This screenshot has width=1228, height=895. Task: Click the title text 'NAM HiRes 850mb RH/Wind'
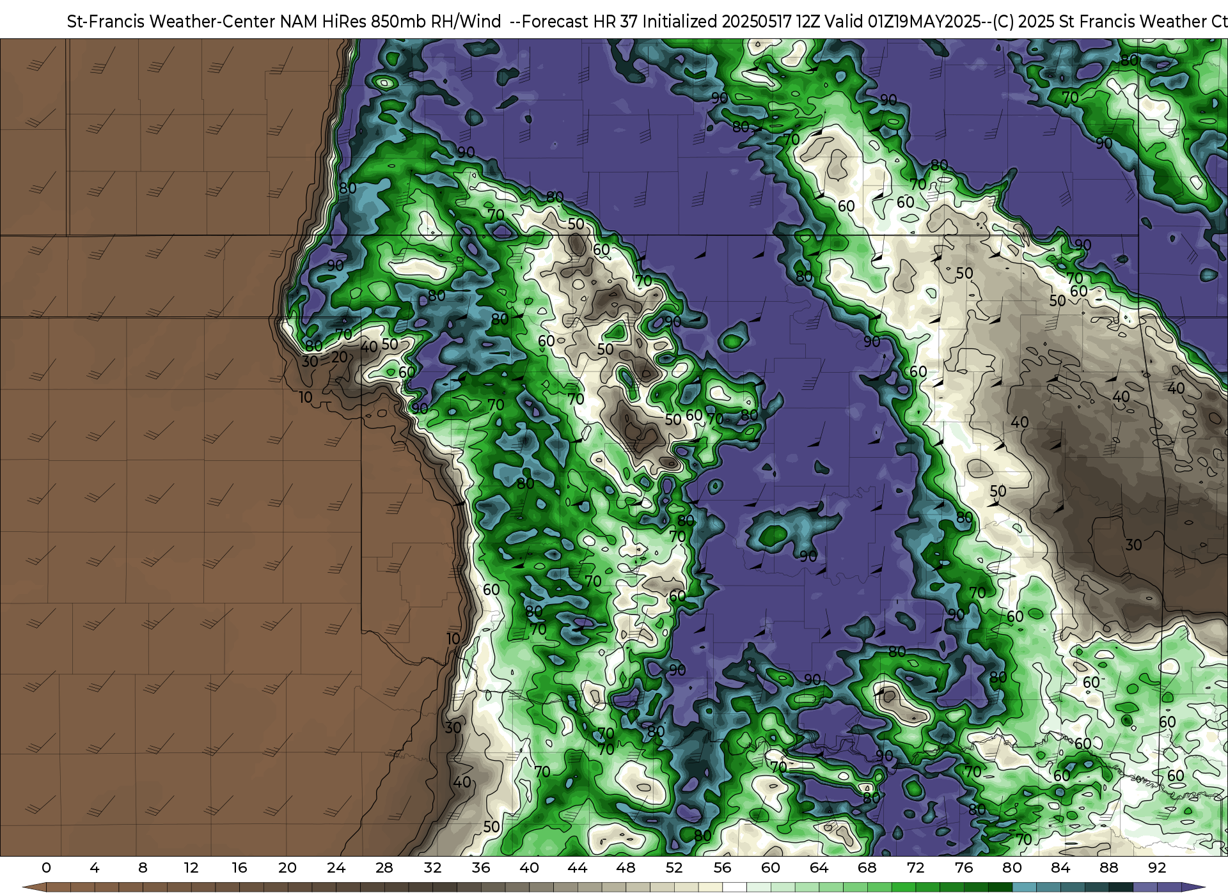pyautogui.click(x=391, y=22)
